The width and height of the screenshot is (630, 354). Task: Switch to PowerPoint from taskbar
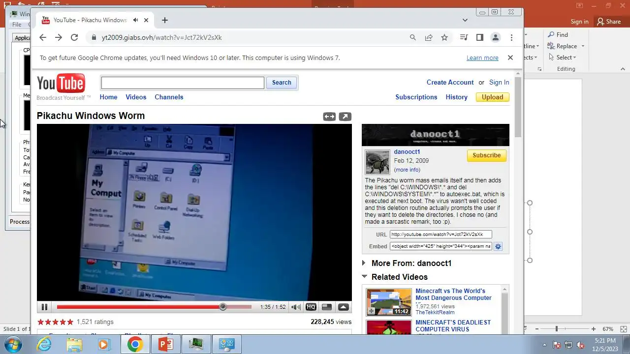click(166, 344)
